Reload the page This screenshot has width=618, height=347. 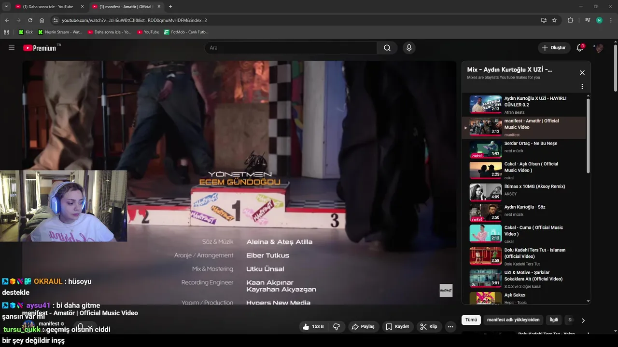(30, 20)
